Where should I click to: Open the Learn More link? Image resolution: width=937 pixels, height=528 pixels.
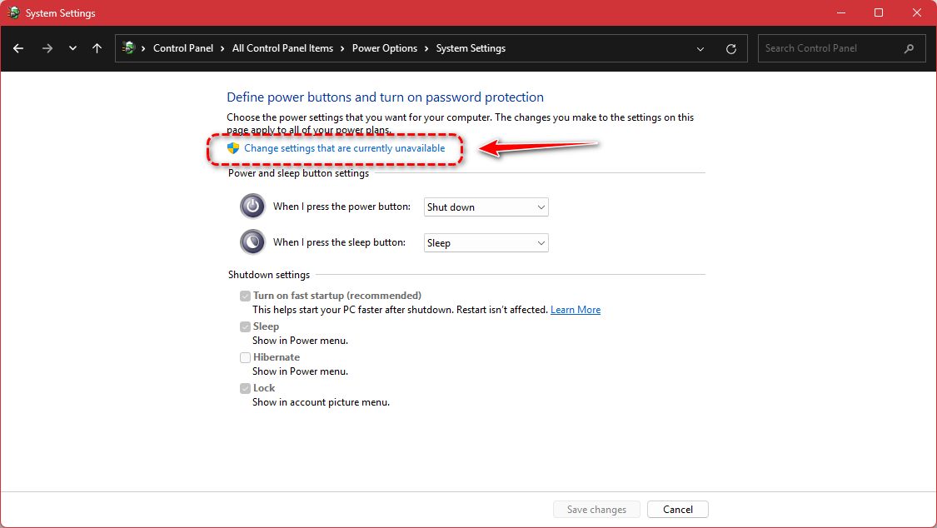click(575, 310)
